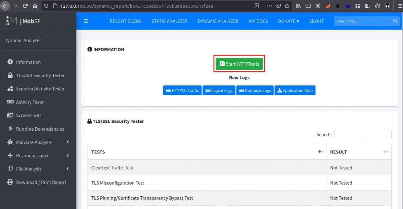Go to the RECENT SCANS page

pos(126,21)
